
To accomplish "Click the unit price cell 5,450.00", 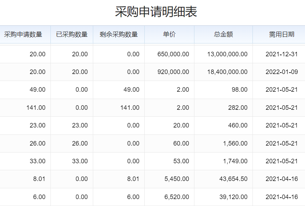I will [x=177, y=179].
